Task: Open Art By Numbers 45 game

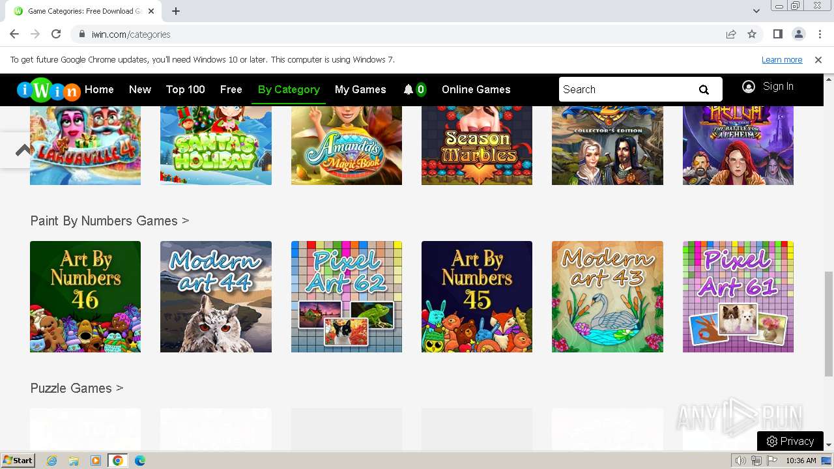Action: click(477, 297)
